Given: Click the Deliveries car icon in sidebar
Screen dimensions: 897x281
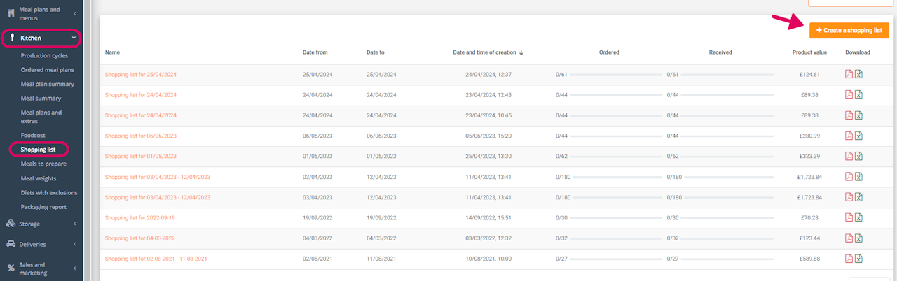Looking at the screenshot, I should (11, 244).
